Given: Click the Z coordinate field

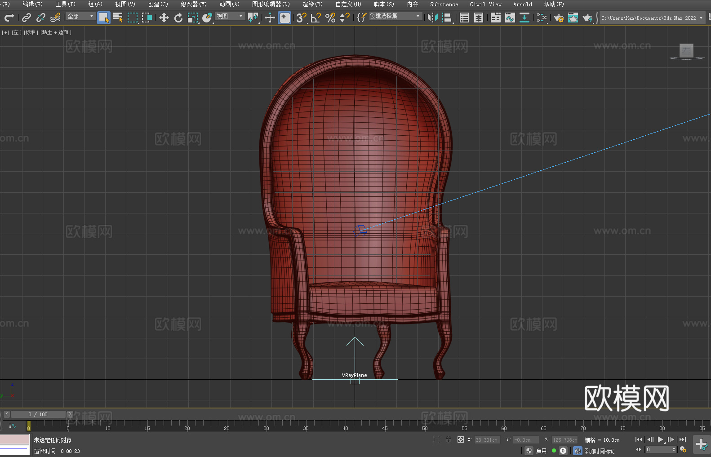Looking at the screenshot, I should [564, 440].
